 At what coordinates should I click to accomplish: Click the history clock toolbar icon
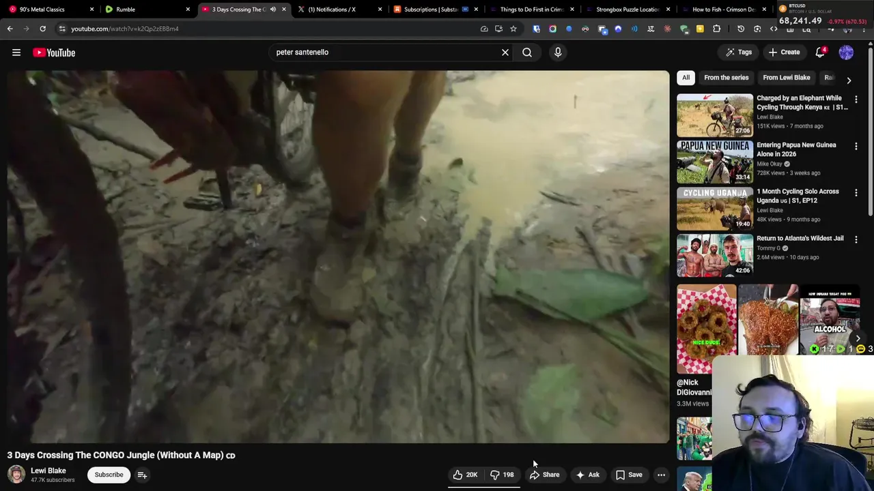point(741,29)
